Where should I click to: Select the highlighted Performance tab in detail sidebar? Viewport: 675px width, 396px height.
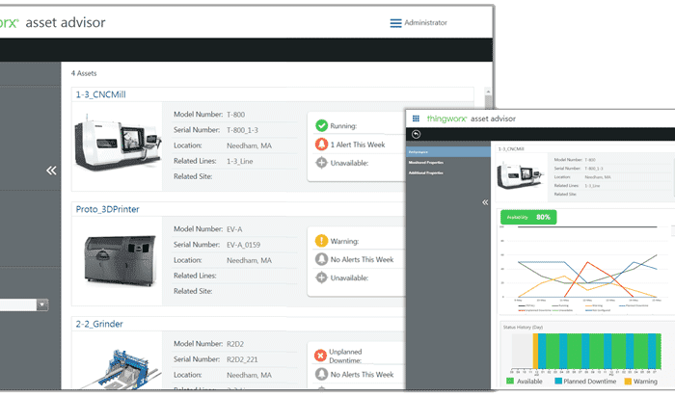(x=448, y=152)
